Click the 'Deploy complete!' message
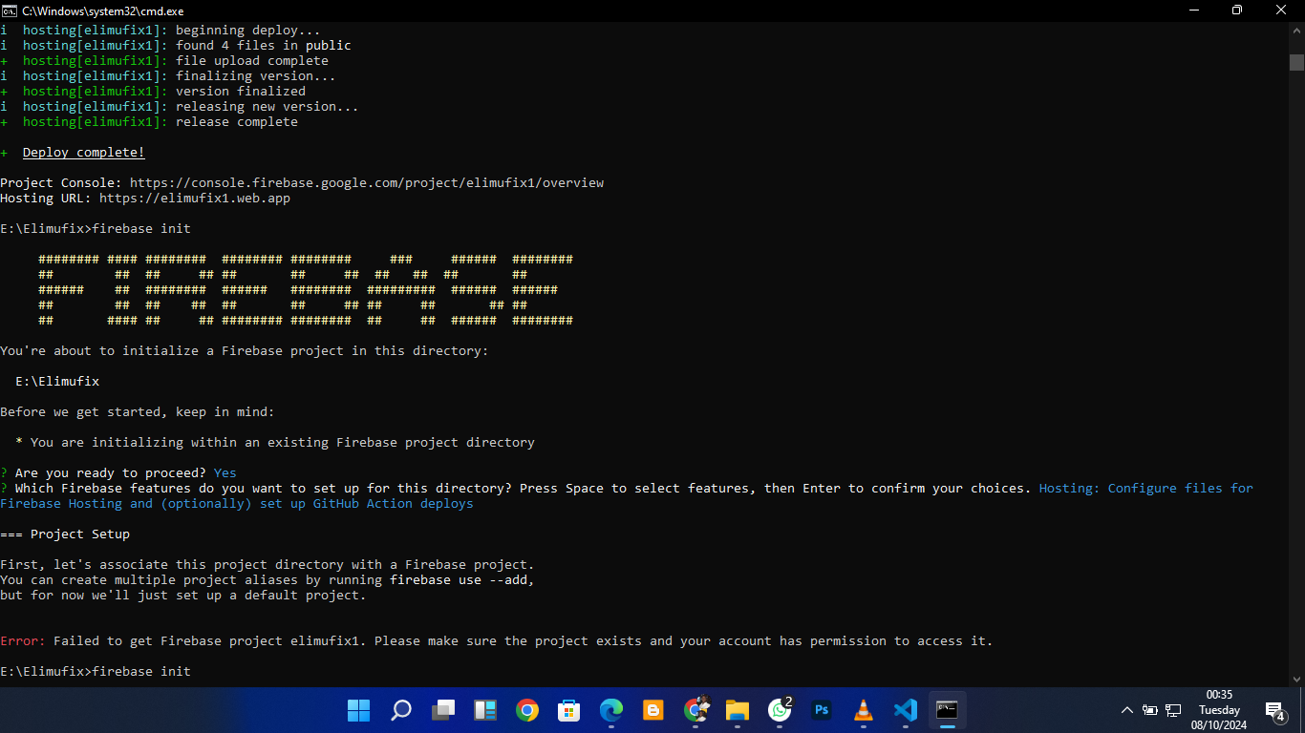 pos(84,153)
